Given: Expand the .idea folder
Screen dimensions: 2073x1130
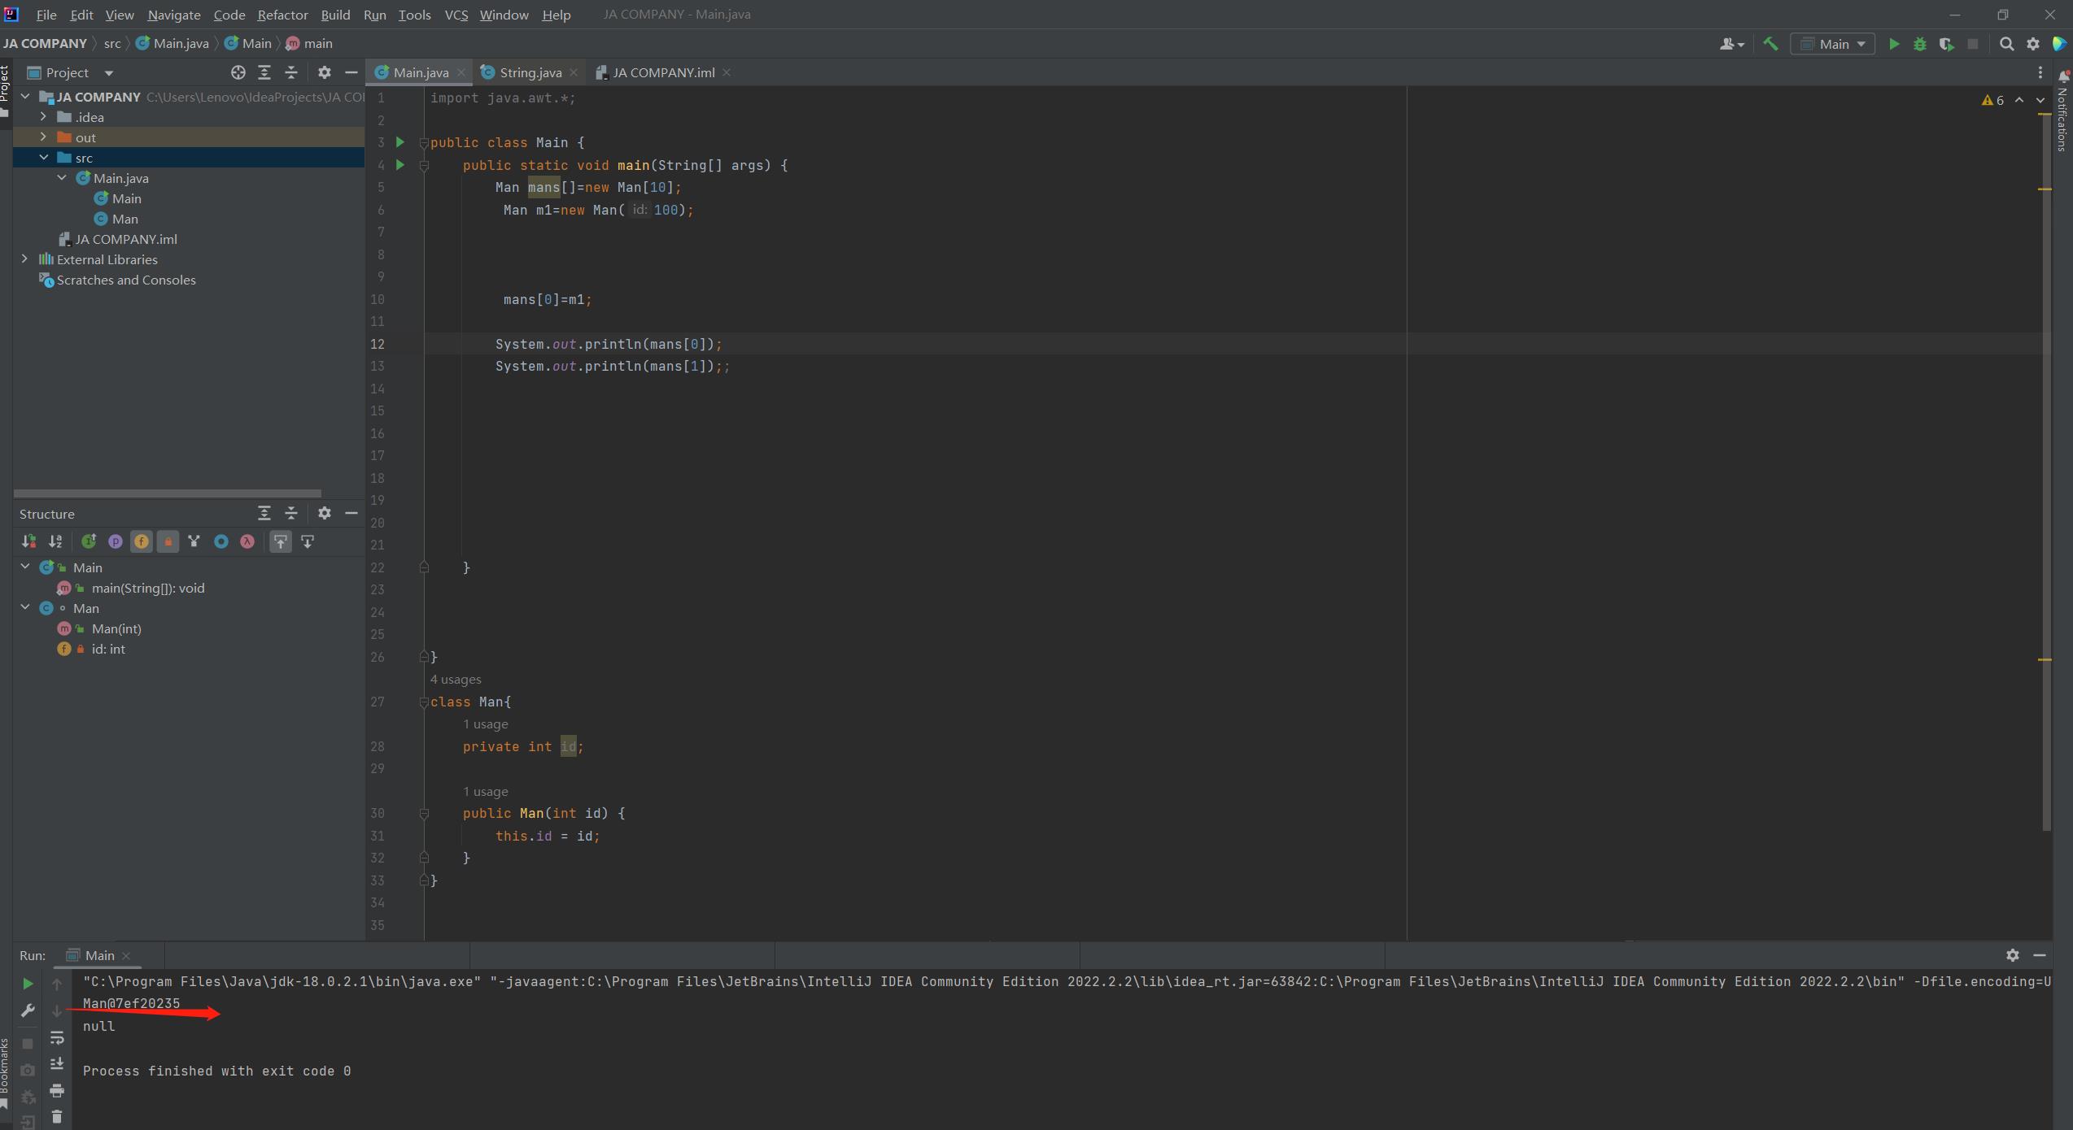Looking at the screenshot, I should [43, 117].
